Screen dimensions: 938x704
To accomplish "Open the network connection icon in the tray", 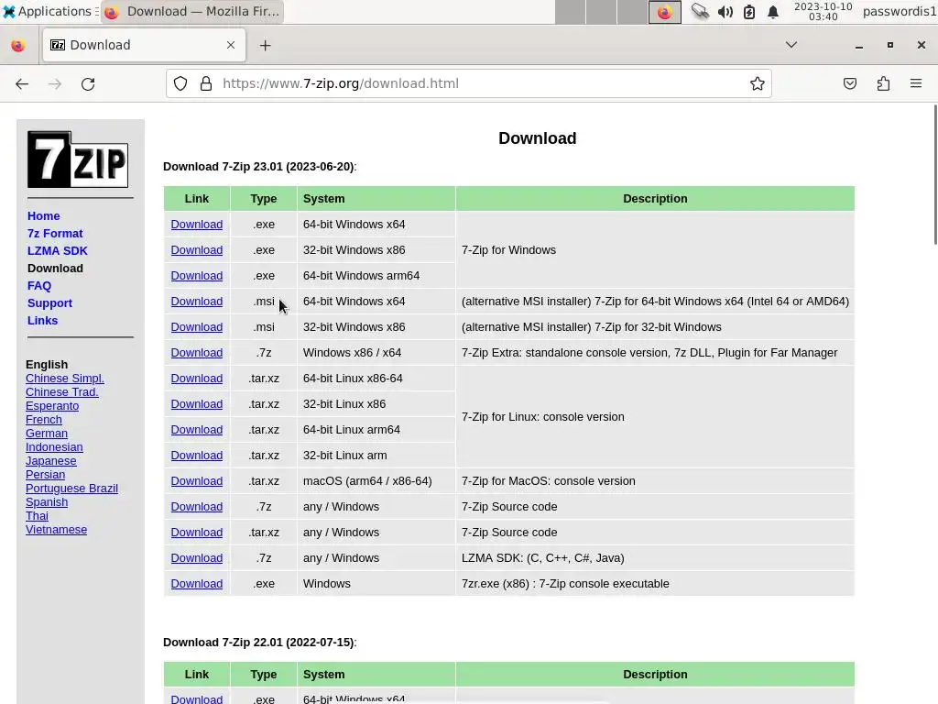I will (699, 12).
